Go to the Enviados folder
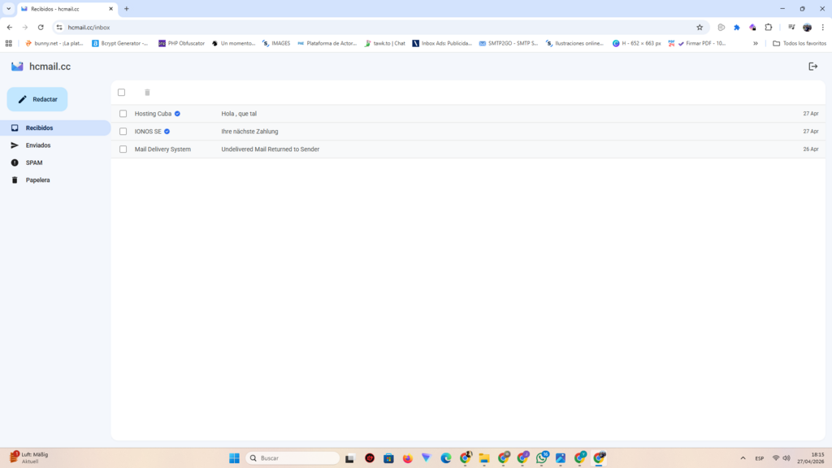Image resolution: width=832 pixels, height=468 pixels. coord(37,145)
